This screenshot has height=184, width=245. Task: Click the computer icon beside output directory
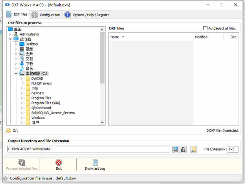click(176, 149)
